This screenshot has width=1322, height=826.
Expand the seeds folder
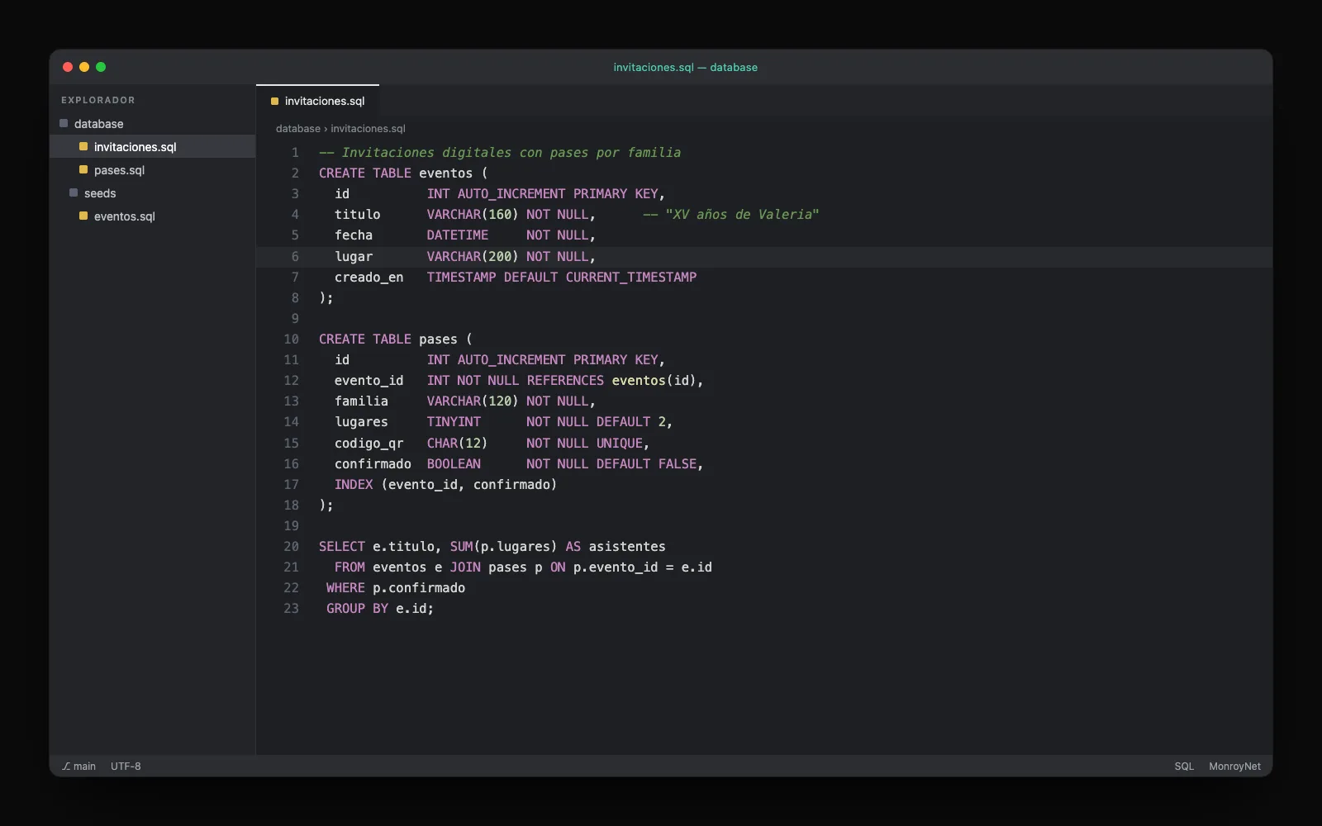click(x=153, y=193)
